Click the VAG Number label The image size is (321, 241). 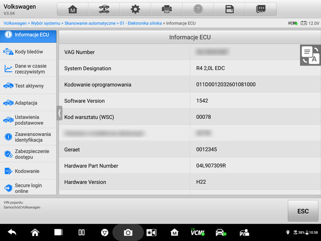coord(79,52)
